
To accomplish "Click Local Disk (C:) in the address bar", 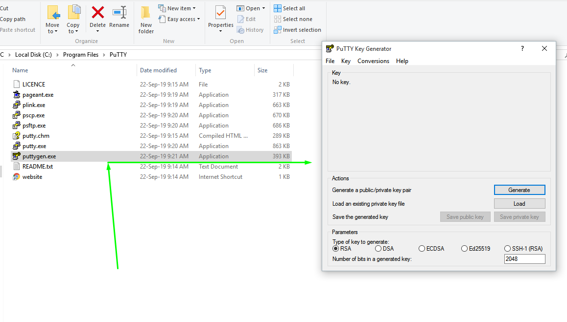I will click(x=33, y=55).
